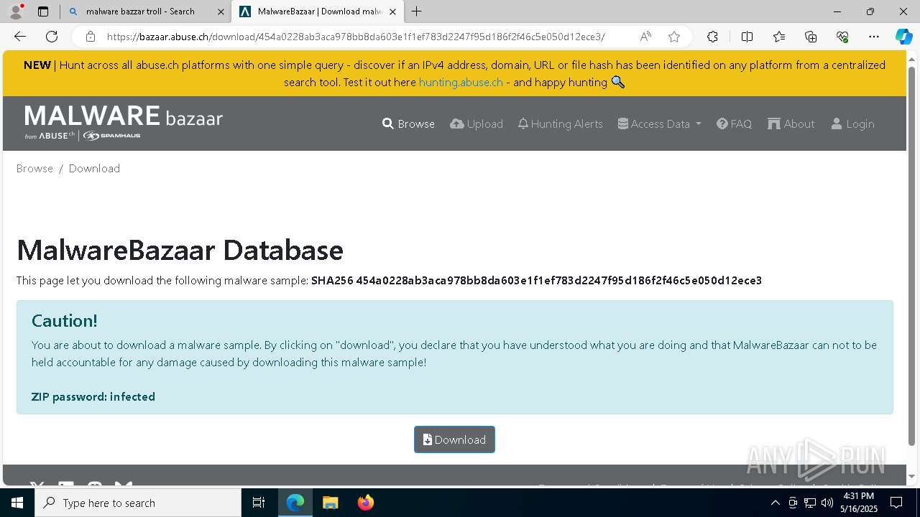Open Microsoft Edge from taskbar
The image size is (920, 517).
[295, 503]
